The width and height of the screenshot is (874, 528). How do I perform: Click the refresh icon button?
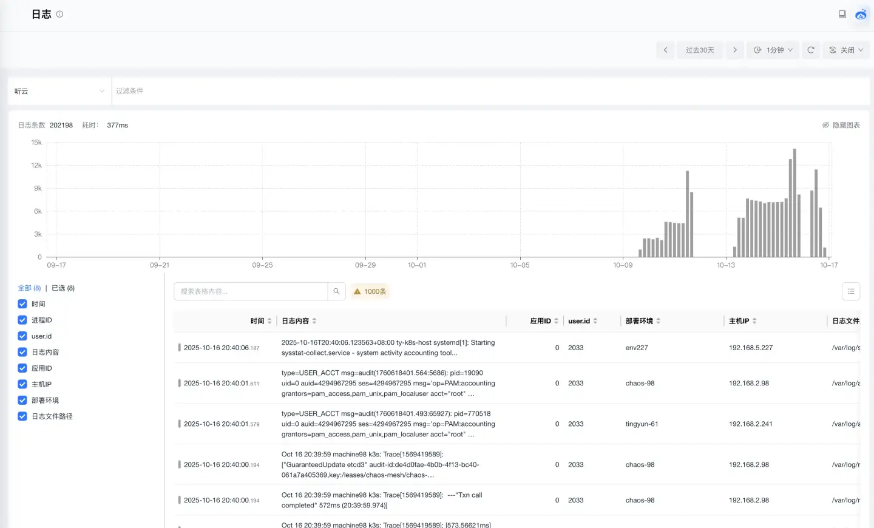[811, 50]
